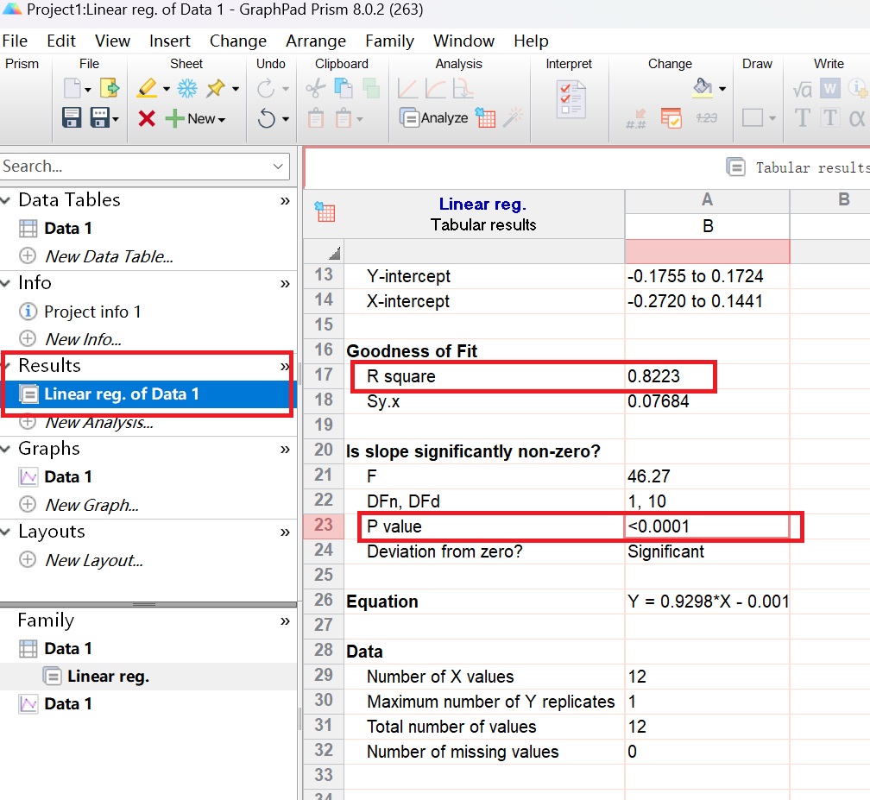Viewport: 870px width, 800px height.
Task: Click the red X delete sheet icon
Action: (147, 118)
